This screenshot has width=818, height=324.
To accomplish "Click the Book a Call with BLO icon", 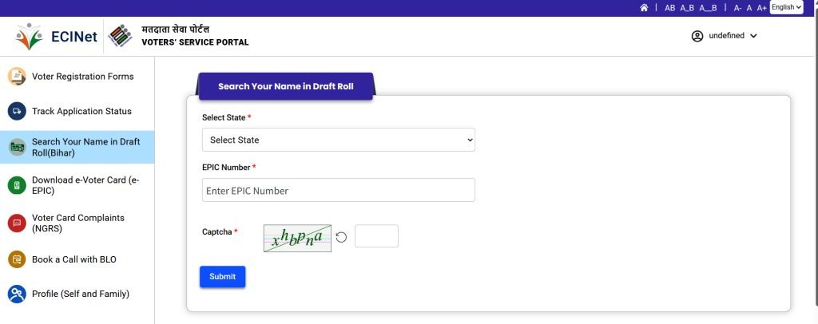I will [x=17, y=259].
